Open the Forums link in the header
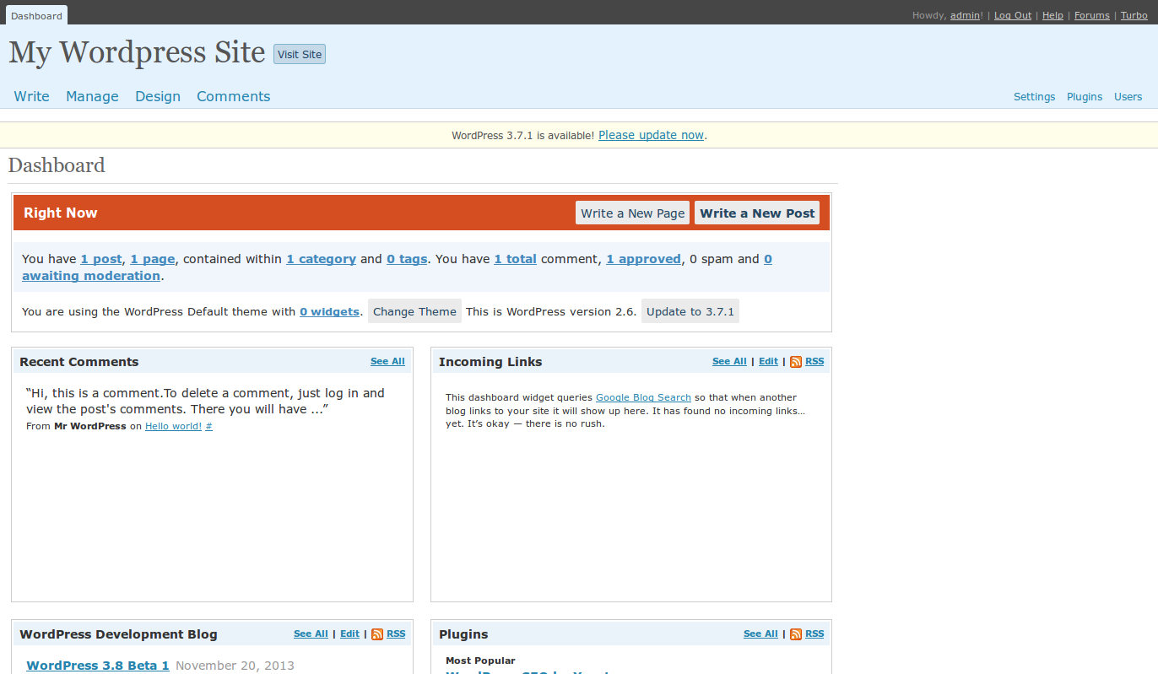Image resolution: width=1158 pixels, height=674 pixels. (1092, 15)
